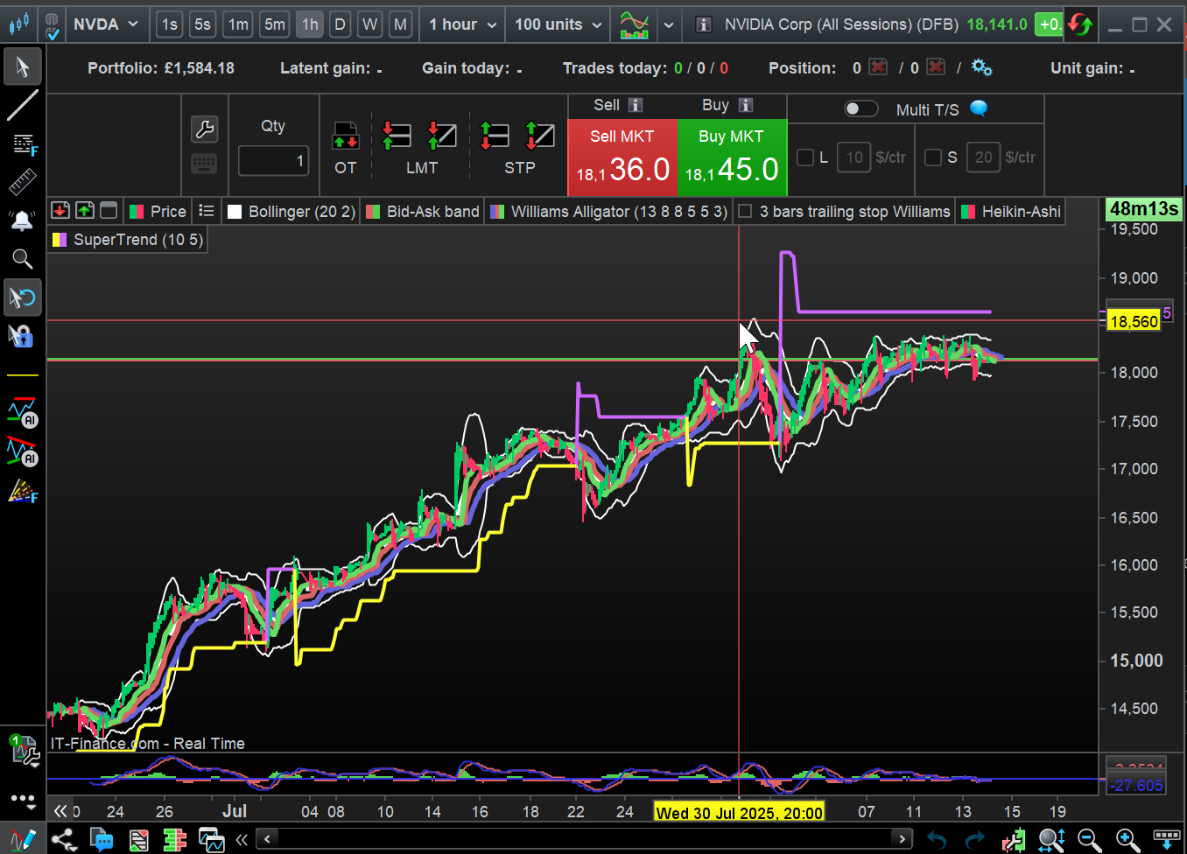
Task: Expand the 1 hour timeframe dropdown
Action: [x=462, y=24]
